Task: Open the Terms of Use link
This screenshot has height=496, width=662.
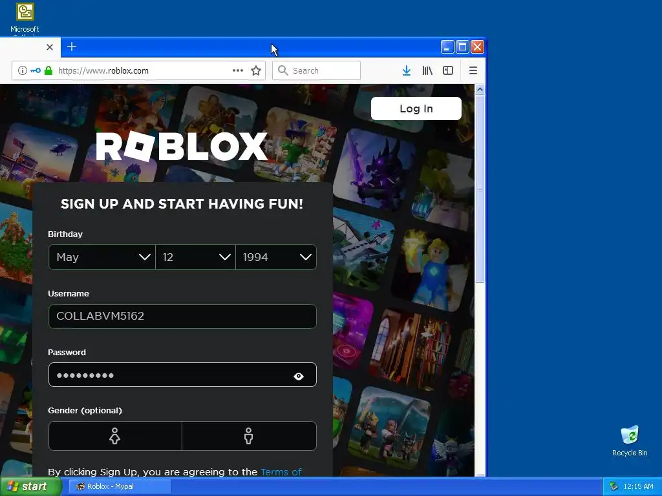Action: coord(281,471)
